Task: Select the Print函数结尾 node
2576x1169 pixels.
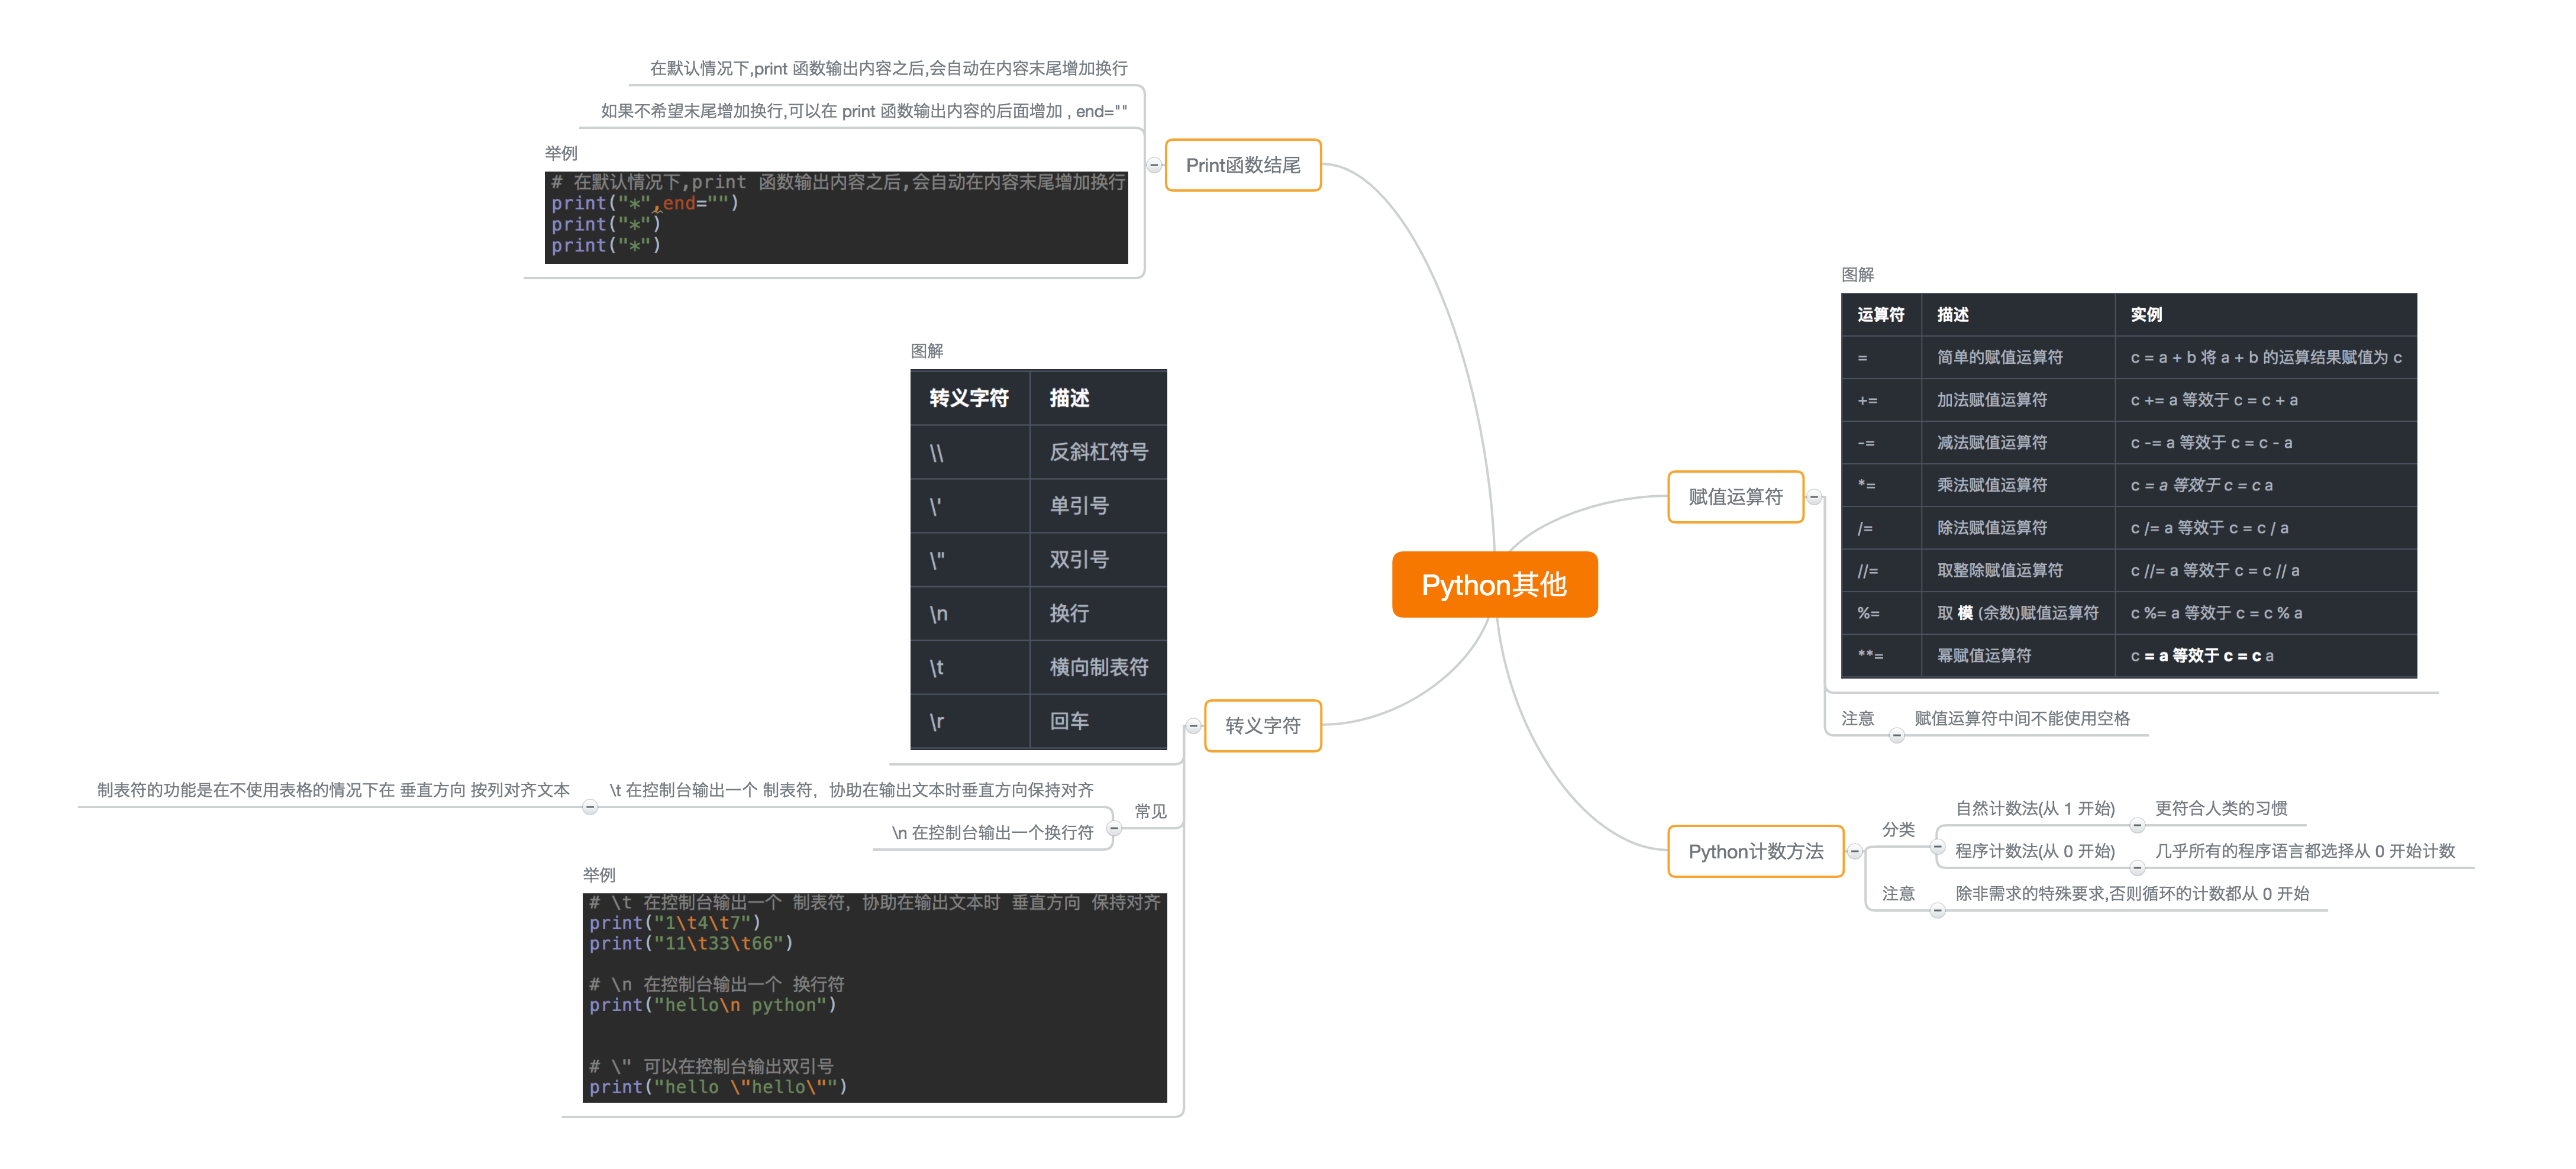Action: [1243, 165]
